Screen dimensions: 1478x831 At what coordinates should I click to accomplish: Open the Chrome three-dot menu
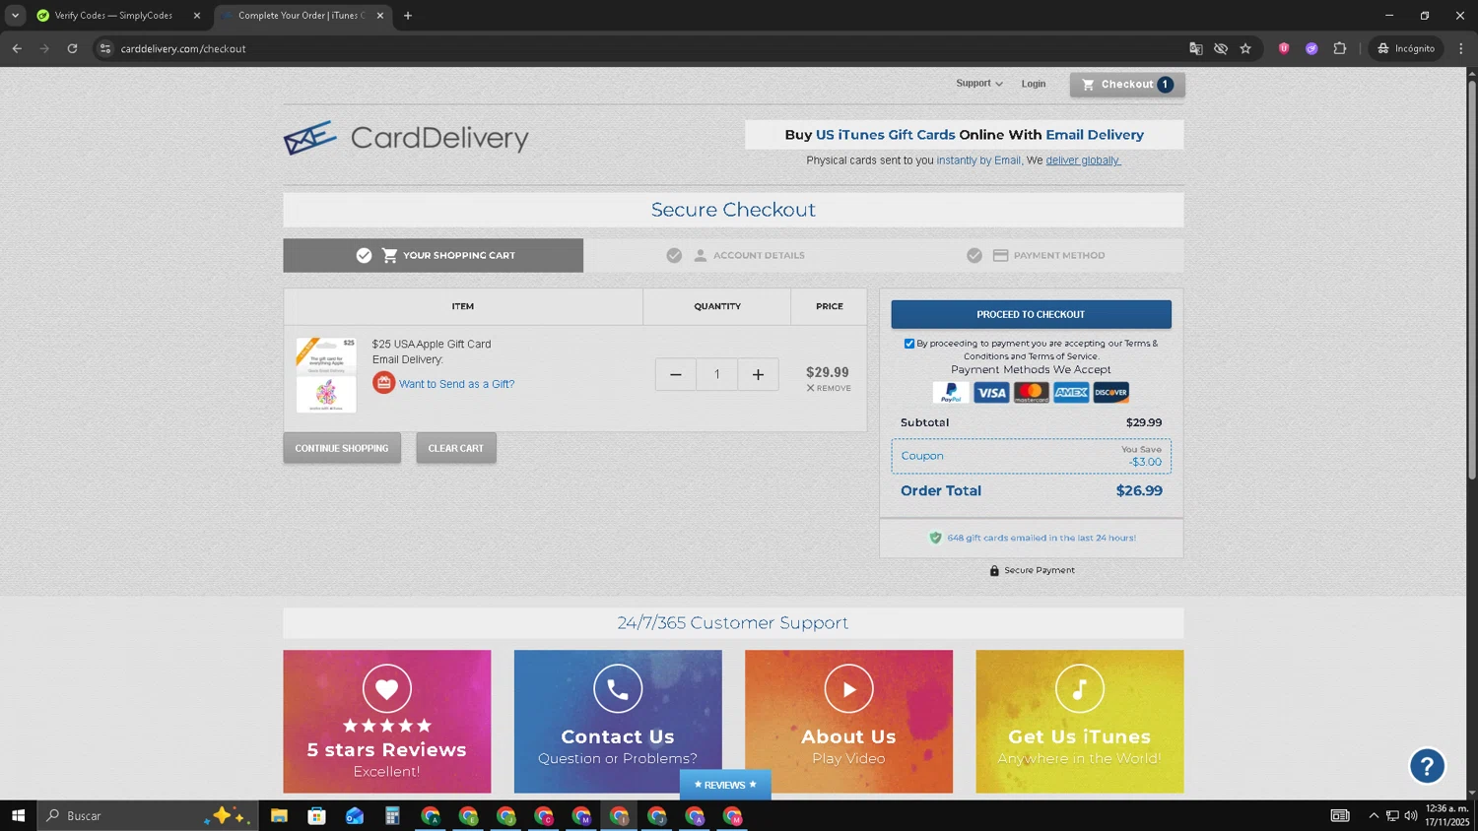[1460, 48]
